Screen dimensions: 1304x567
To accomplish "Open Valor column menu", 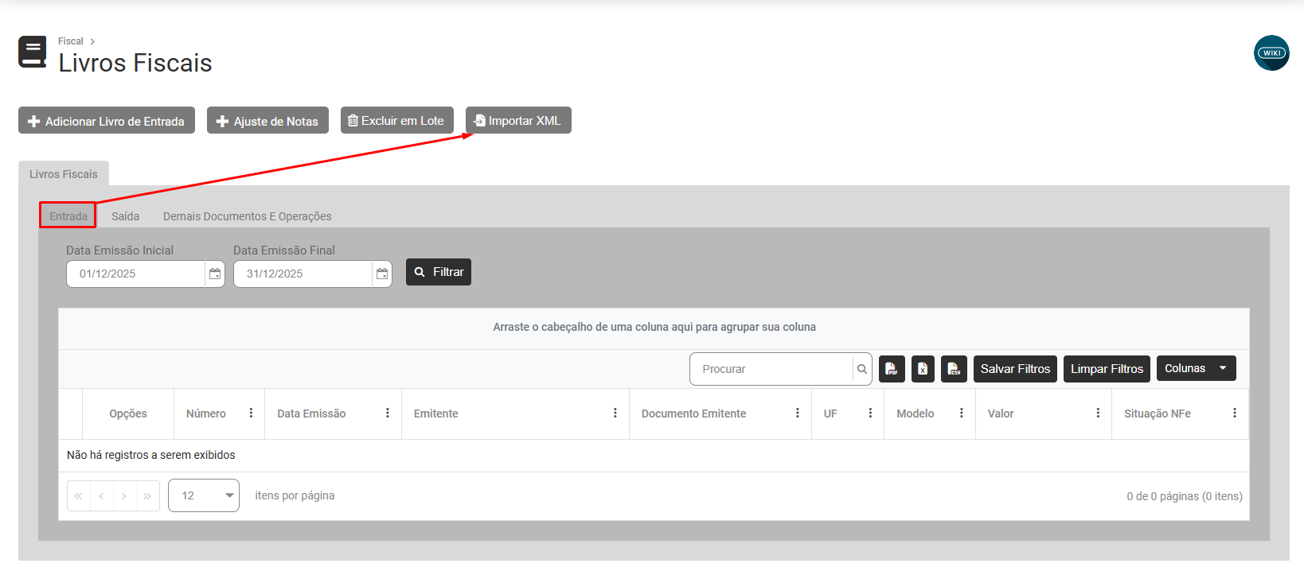I will point(1098,414).
